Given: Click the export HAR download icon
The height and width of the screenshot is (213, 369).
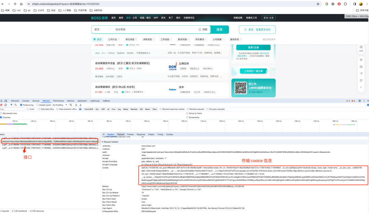Looking at the screenshot, I should click(x=81, y=105).
